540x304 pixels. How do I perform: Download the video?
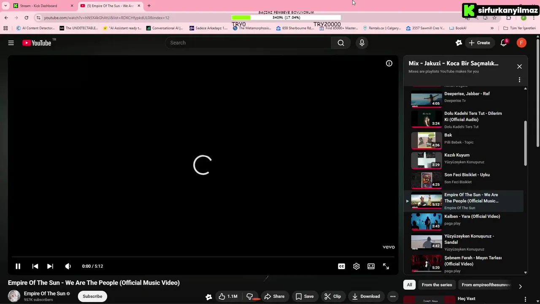point(366,296)
